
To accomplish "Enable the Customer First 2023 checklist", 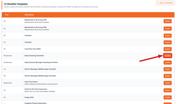I will point(168,49).
